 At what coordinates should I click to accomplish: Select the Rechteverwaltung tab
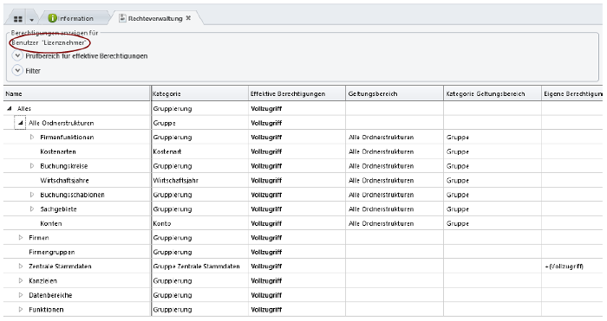155,18
